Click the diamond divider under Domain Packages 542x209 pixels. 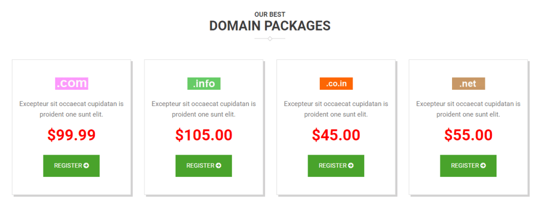pos(269,39)
